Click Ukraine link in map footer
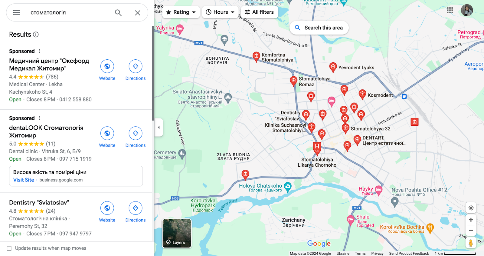Image resolution: width=484 pixels, height=256 pixels. [x=343, y=254]
